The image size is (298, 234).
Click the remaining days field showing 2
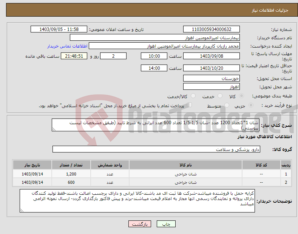(x=113, y=56)
